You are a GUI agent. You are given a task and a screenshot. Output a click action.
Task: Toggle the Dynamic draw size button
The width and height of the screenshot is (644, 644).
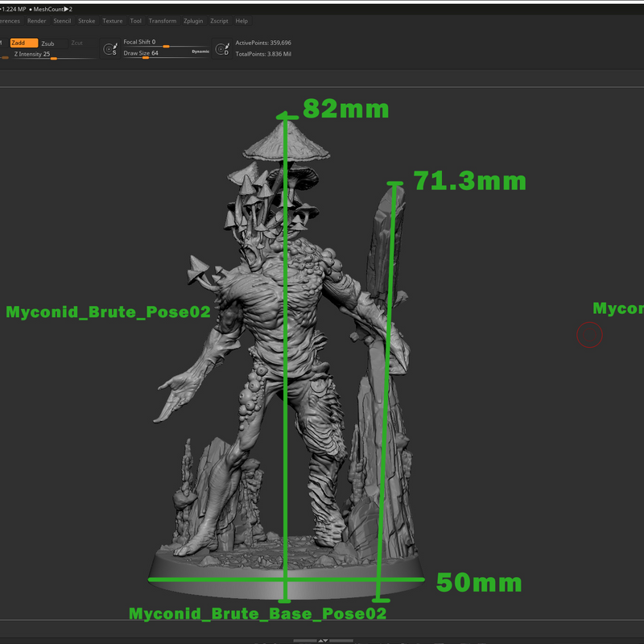coord(200,52)
